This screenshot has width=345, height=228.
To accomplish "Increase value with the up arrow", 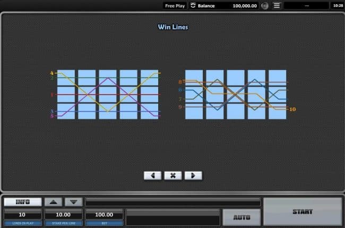I will point(53,202).
